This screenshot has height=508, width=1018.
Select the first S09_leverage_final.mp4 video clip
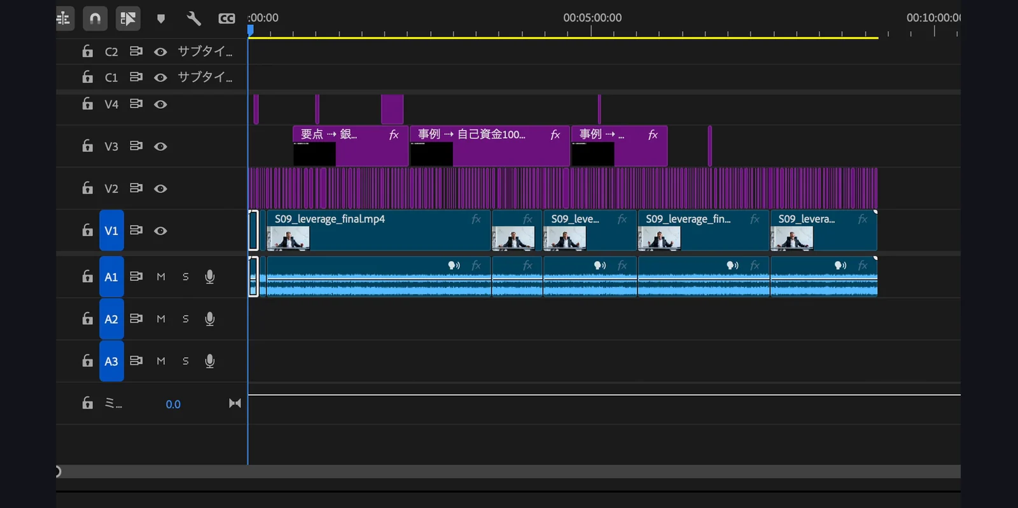tap(379, 230)
